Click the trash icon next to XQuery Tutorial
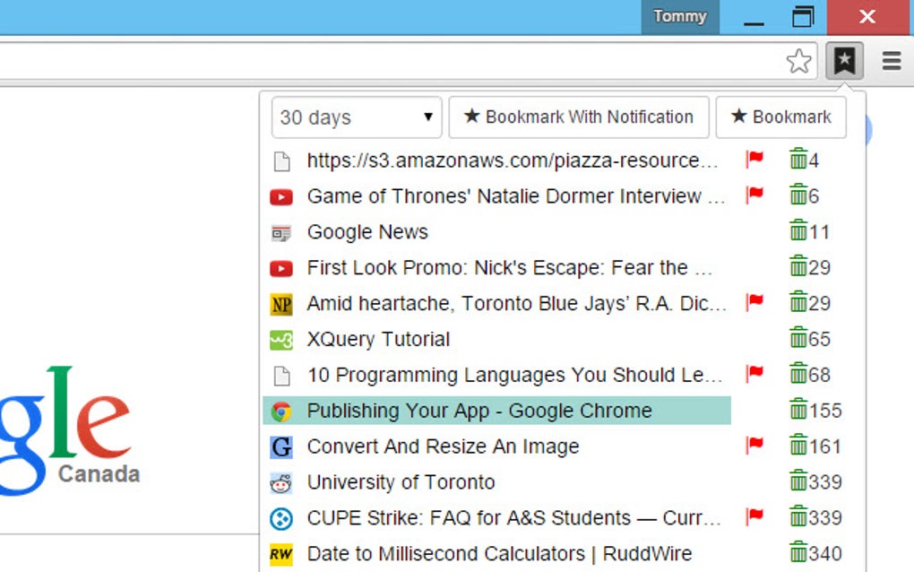The height and width of the screenshot is (572, 914). (x=798, y=338)
